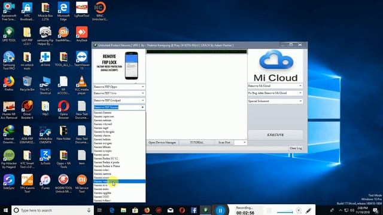Open the Internet Download Manager icon
This screenshot has width=383, height=215.
(9, 134)
